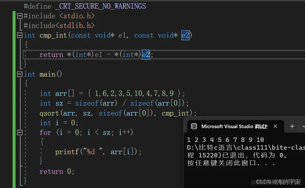Screen dimensions: 305x188
Task: Open the console tab dropdown arrow
Action: coord(303,126)
